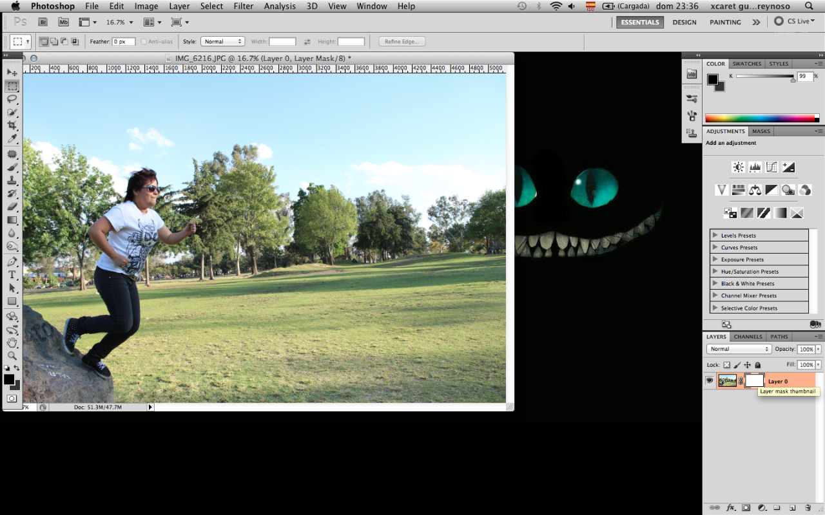Hide Layer 0 with the eye icon
The height and width of the screenshot is (515, 825).
(x=710, y=381)
